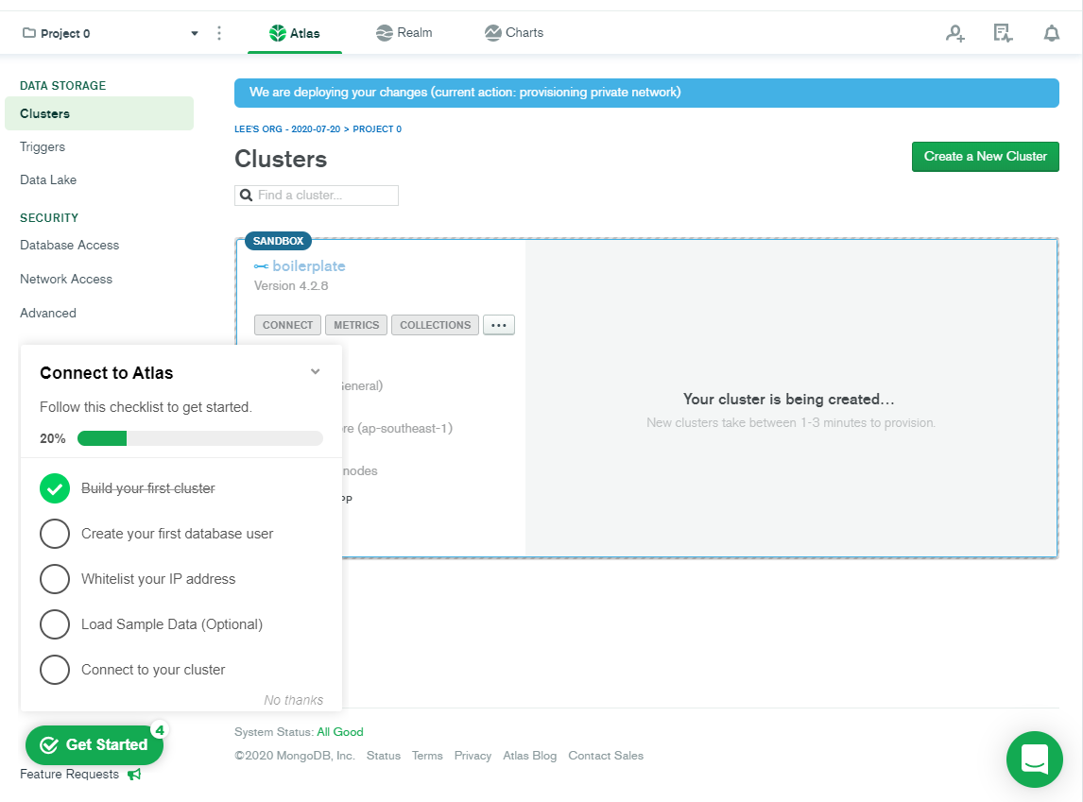The image size is (1083, 802).
Task: Click the METRICS button
Action: click(356, 325)
